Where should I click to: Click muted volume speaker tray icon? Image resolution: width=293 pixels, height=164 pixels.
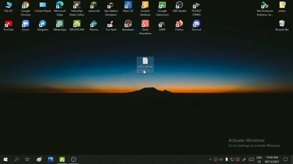(221, 159)
